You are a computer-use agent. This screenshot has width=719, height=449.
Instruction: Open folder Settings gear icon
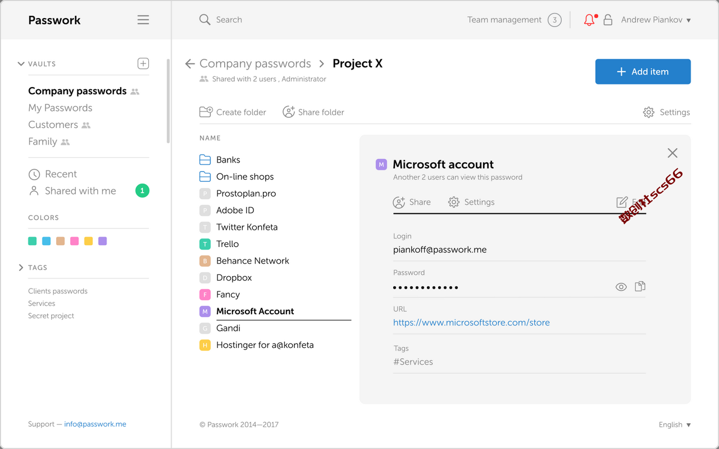[648, 112]
